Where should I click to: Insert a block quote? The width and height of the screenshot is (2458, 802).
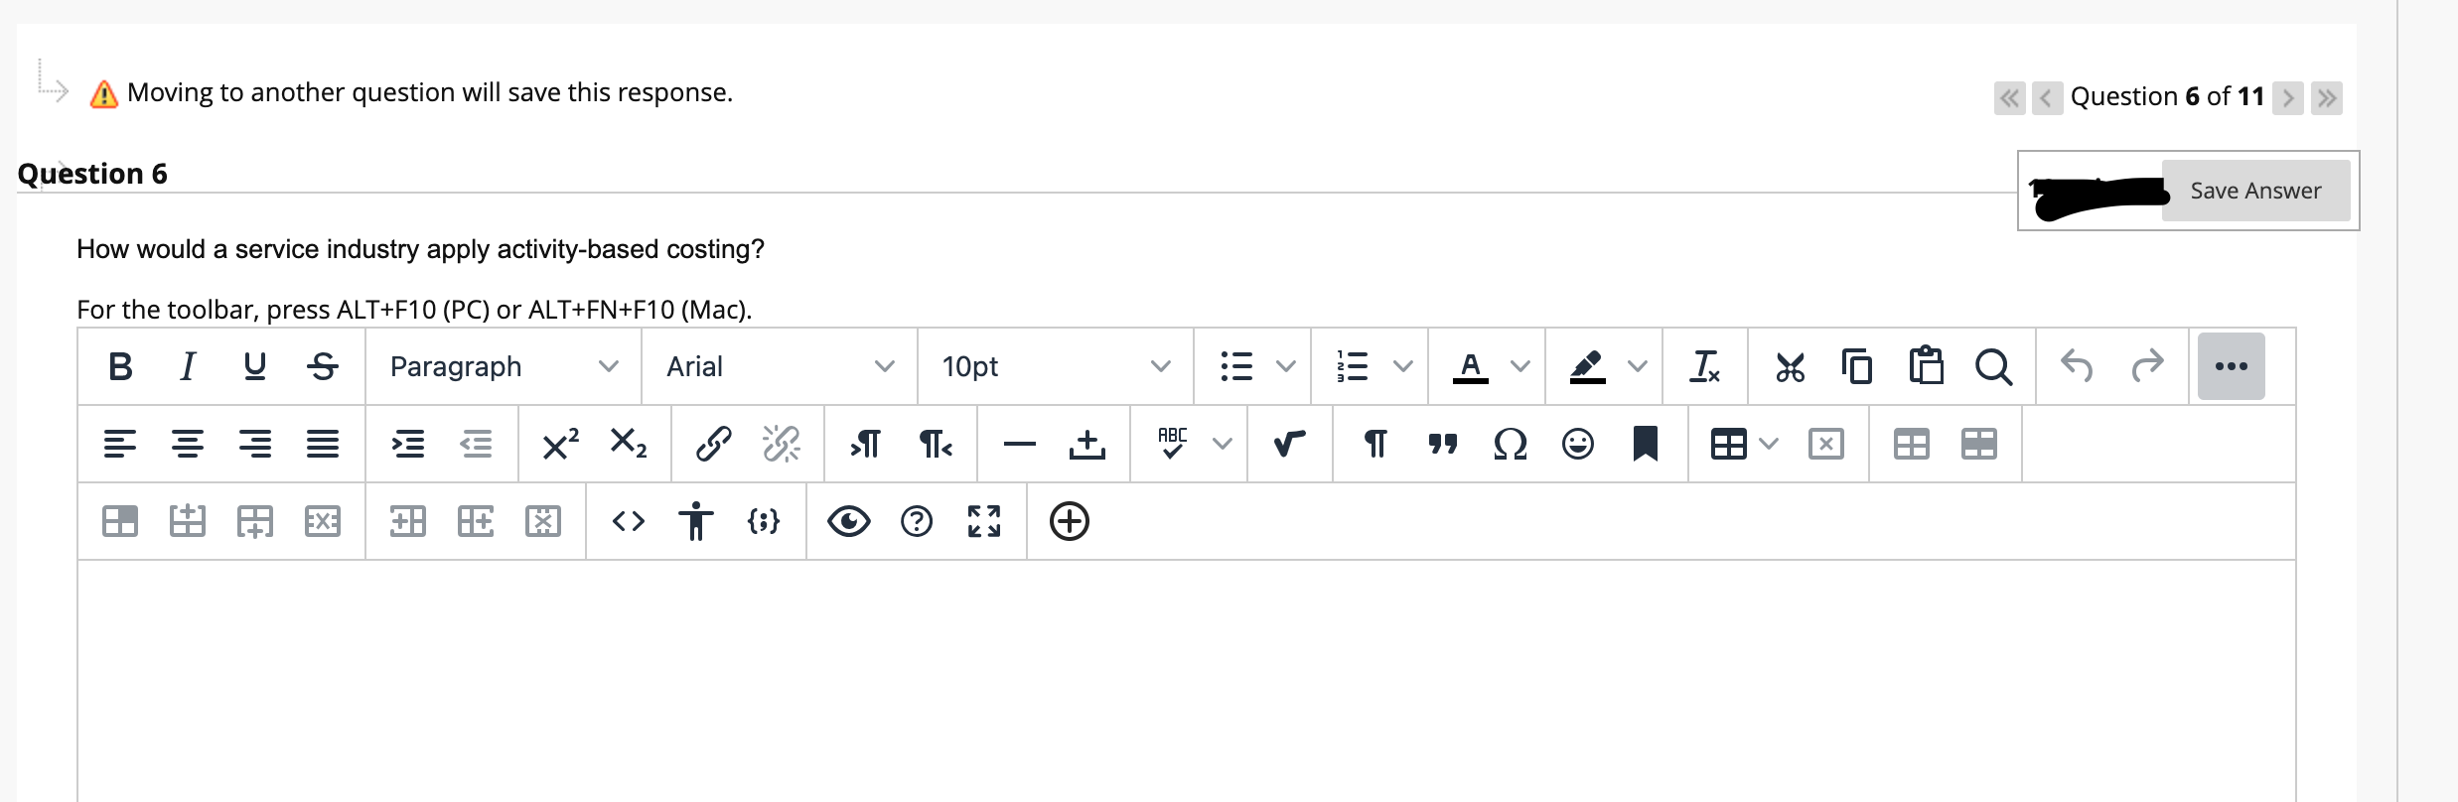(1443, 444)
